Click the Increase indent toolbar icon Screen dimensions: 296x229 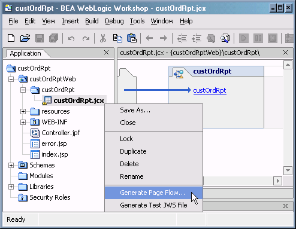[x=197, y=38]
